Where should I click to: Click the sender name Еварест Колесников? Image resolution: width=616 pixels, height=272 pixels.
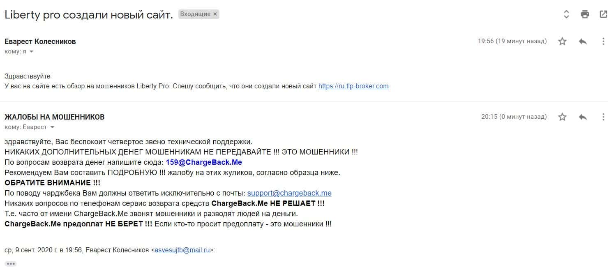(40, 41)
